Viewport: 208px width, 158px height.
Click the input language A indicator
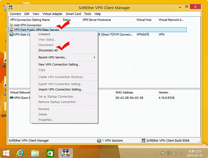[x=181, y=153]
